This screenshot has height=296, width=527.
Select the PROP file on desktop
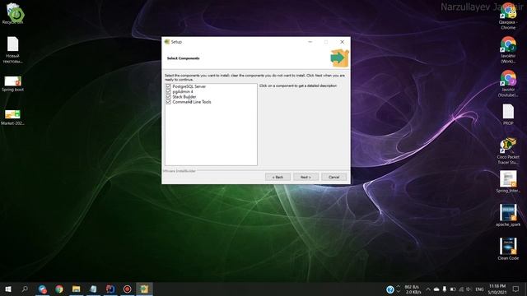pos(508,114)
